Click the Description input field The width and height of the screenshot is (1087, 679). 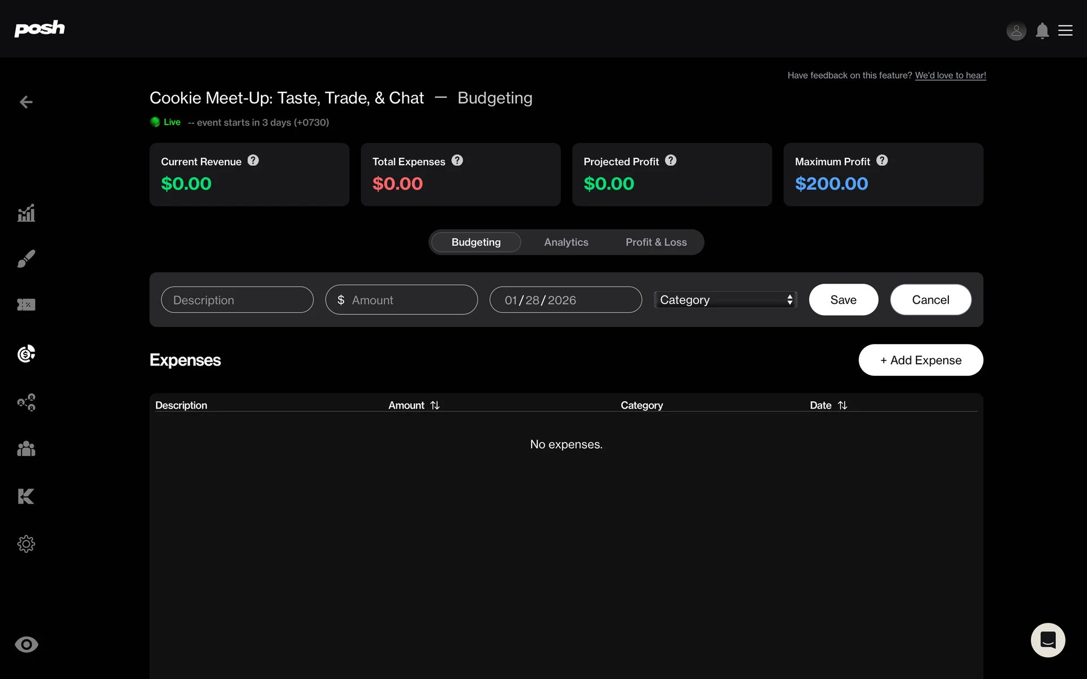click(x=237, y=300)
